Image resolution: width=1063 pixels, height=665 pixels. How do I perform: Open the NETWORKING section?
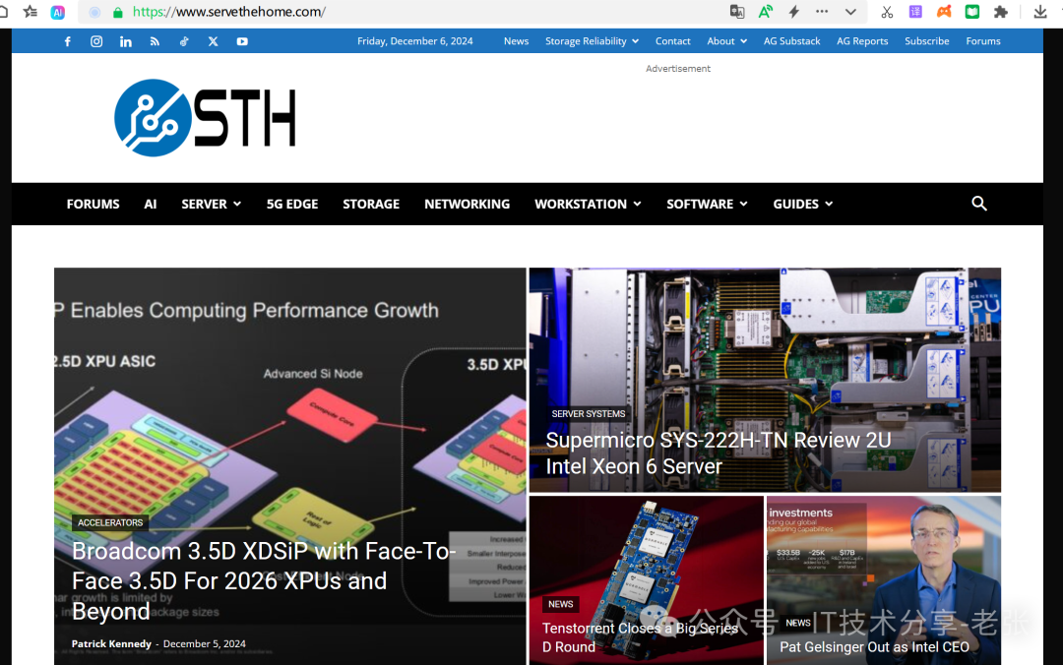468,204
